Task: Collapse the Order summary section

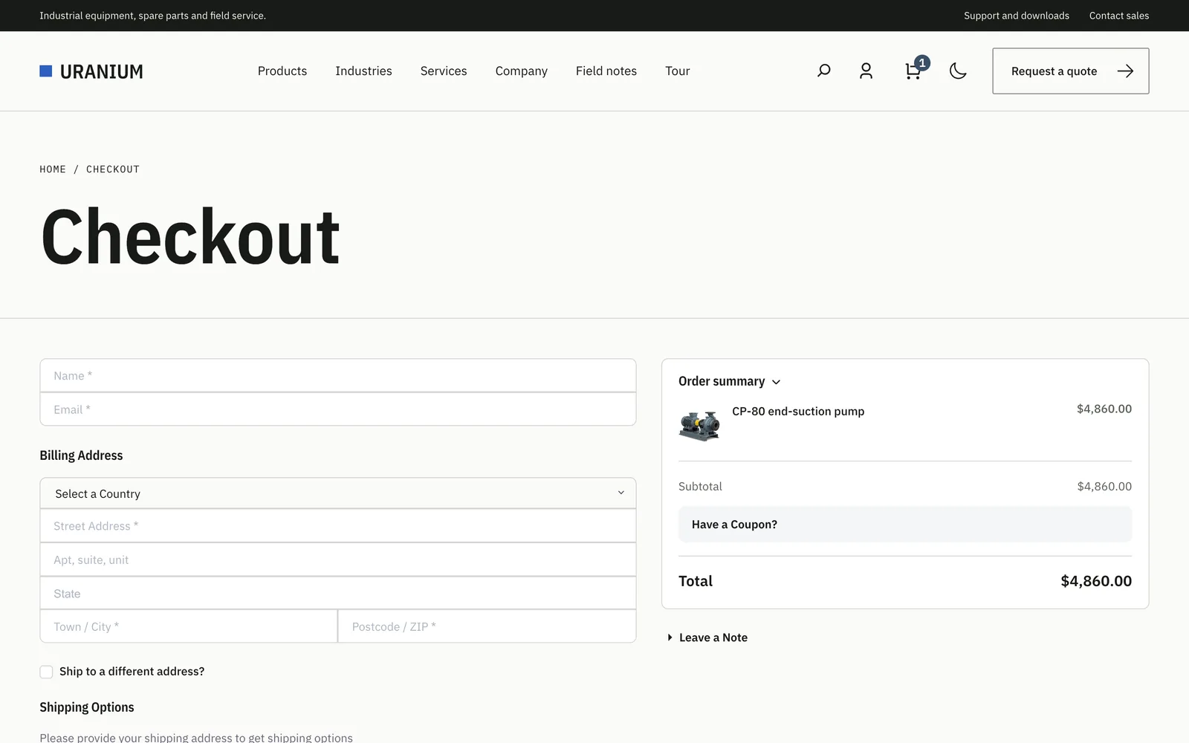Action: tap(729, 381)
